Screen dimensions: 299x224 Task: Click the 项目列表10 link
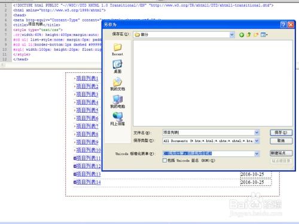(x=89, y=150)
